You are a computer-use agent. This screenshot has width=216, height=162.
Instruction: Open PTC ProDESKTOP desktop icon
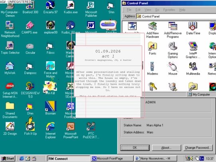91,130
